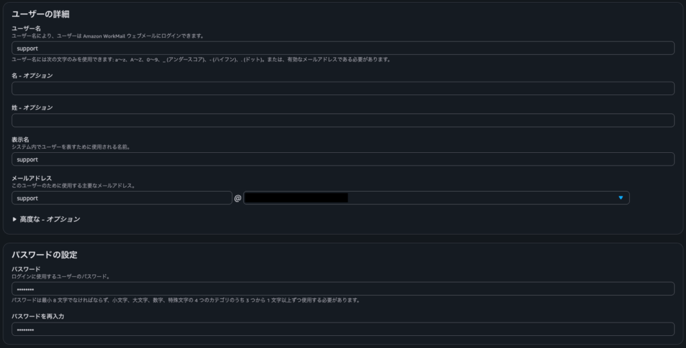686x348 pixels.
Task: Expand the 高度な - オプション triangle
Action: 15,219
